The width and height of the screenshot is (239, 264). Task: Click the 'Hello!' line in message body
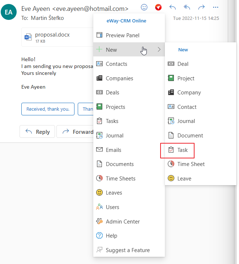28,59
